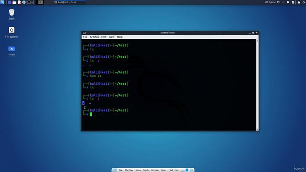Open the file manager panel launcher
306x172 pixels.
pos(14,2)
